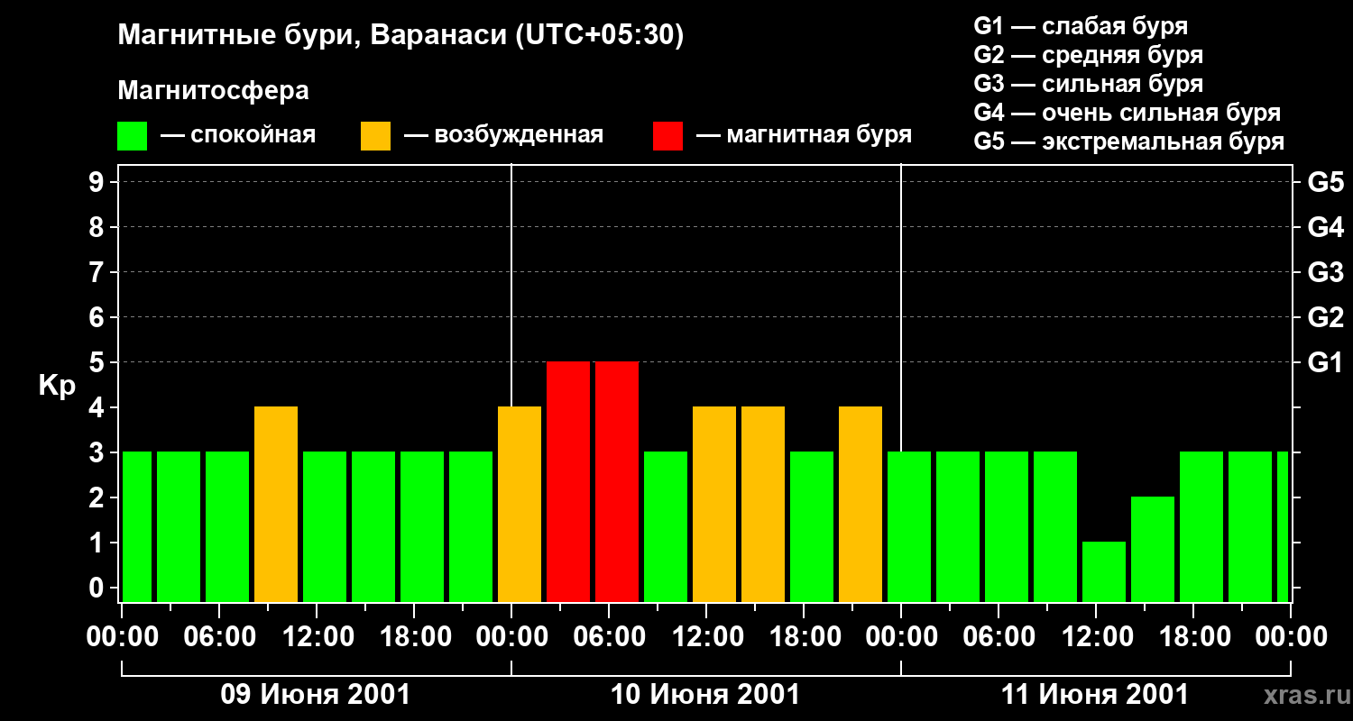
Task: Click the 18:00 time label under 10 Июня
Action: point(804,636)
